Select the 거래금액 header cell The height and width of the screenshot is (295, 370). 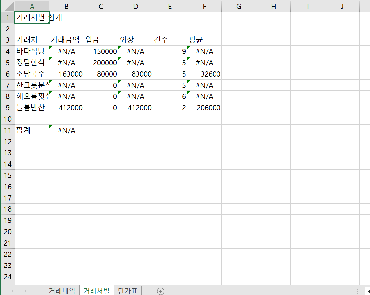pyautogui.click(x=66, y=40)
